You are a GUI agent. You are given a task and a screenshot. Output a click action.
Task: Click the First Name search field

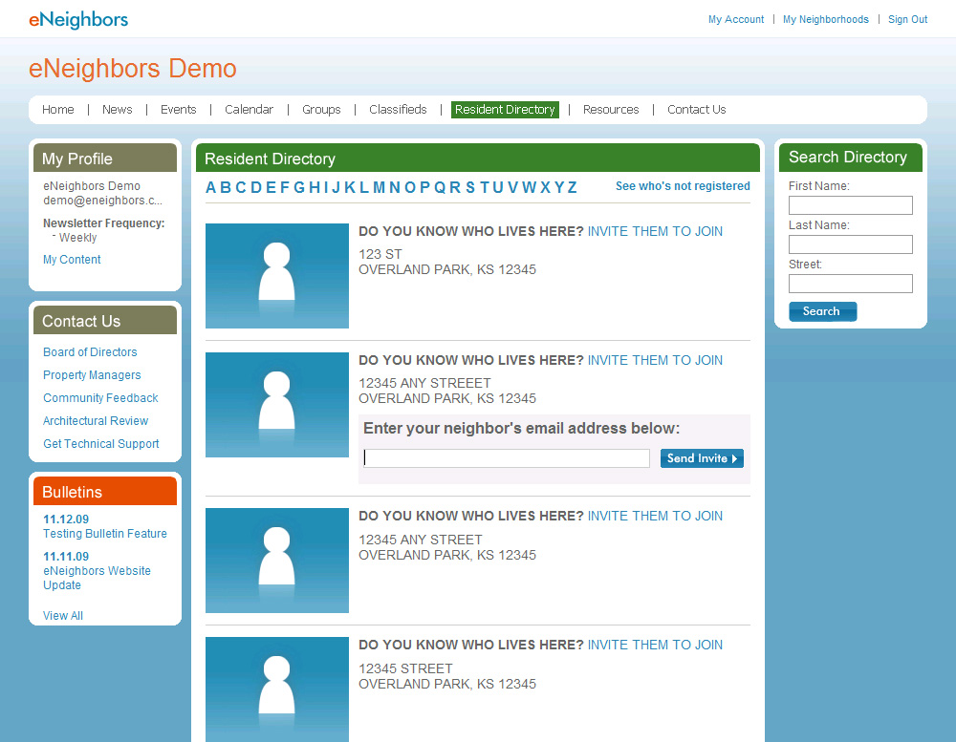click(x=850, y=205)
